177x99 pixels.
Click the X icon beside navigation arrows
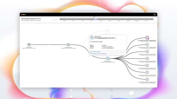click(57, 19)
